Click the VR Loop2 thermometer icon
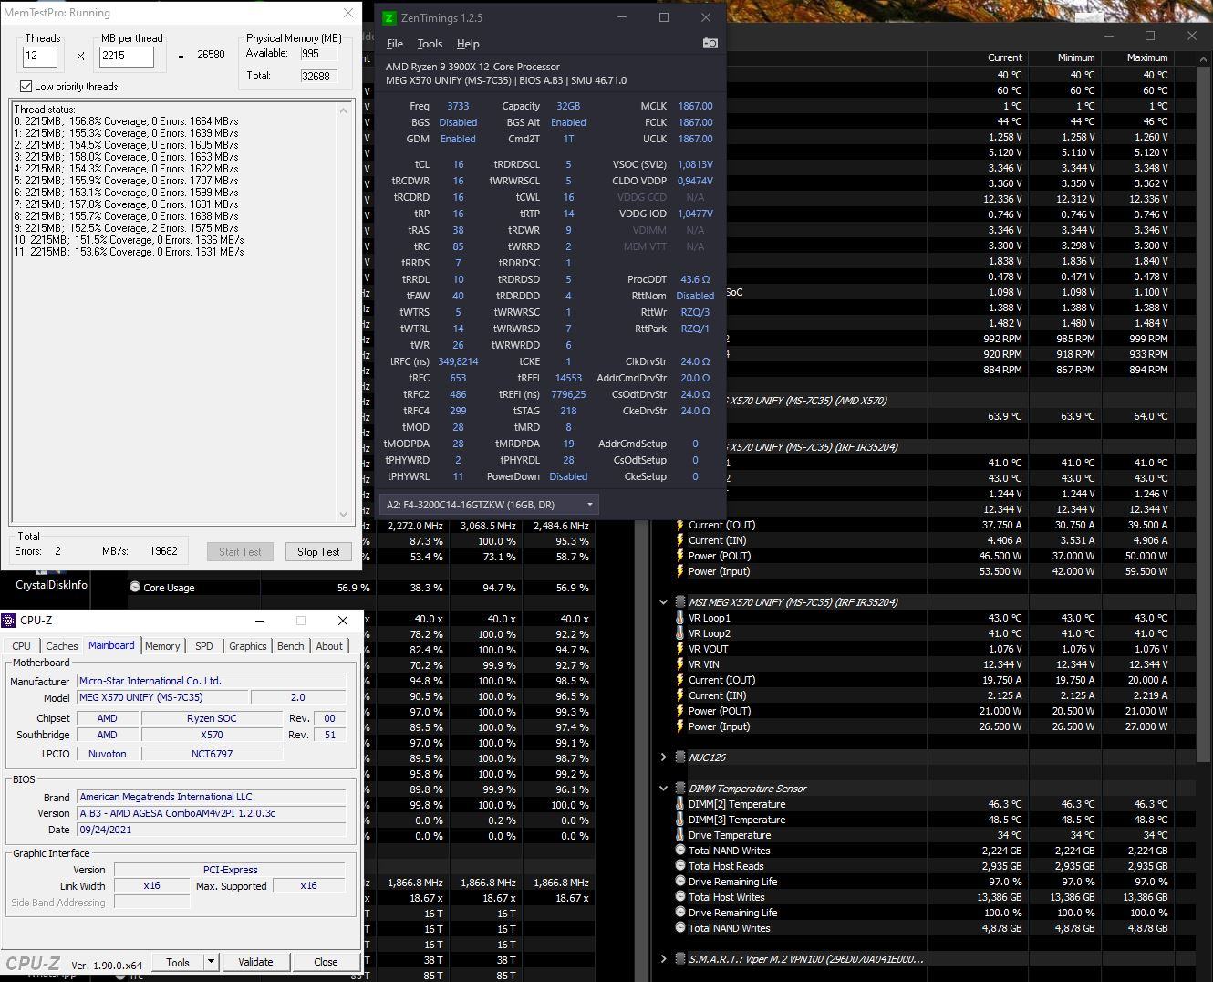This screenshot has width=1213, height=982. coord(679,633)
